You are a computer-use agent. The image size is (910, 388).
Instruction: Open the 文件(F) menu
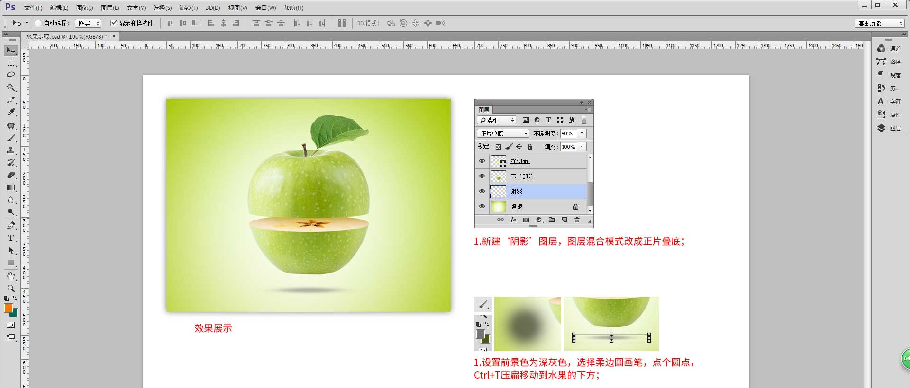(33, 8)
